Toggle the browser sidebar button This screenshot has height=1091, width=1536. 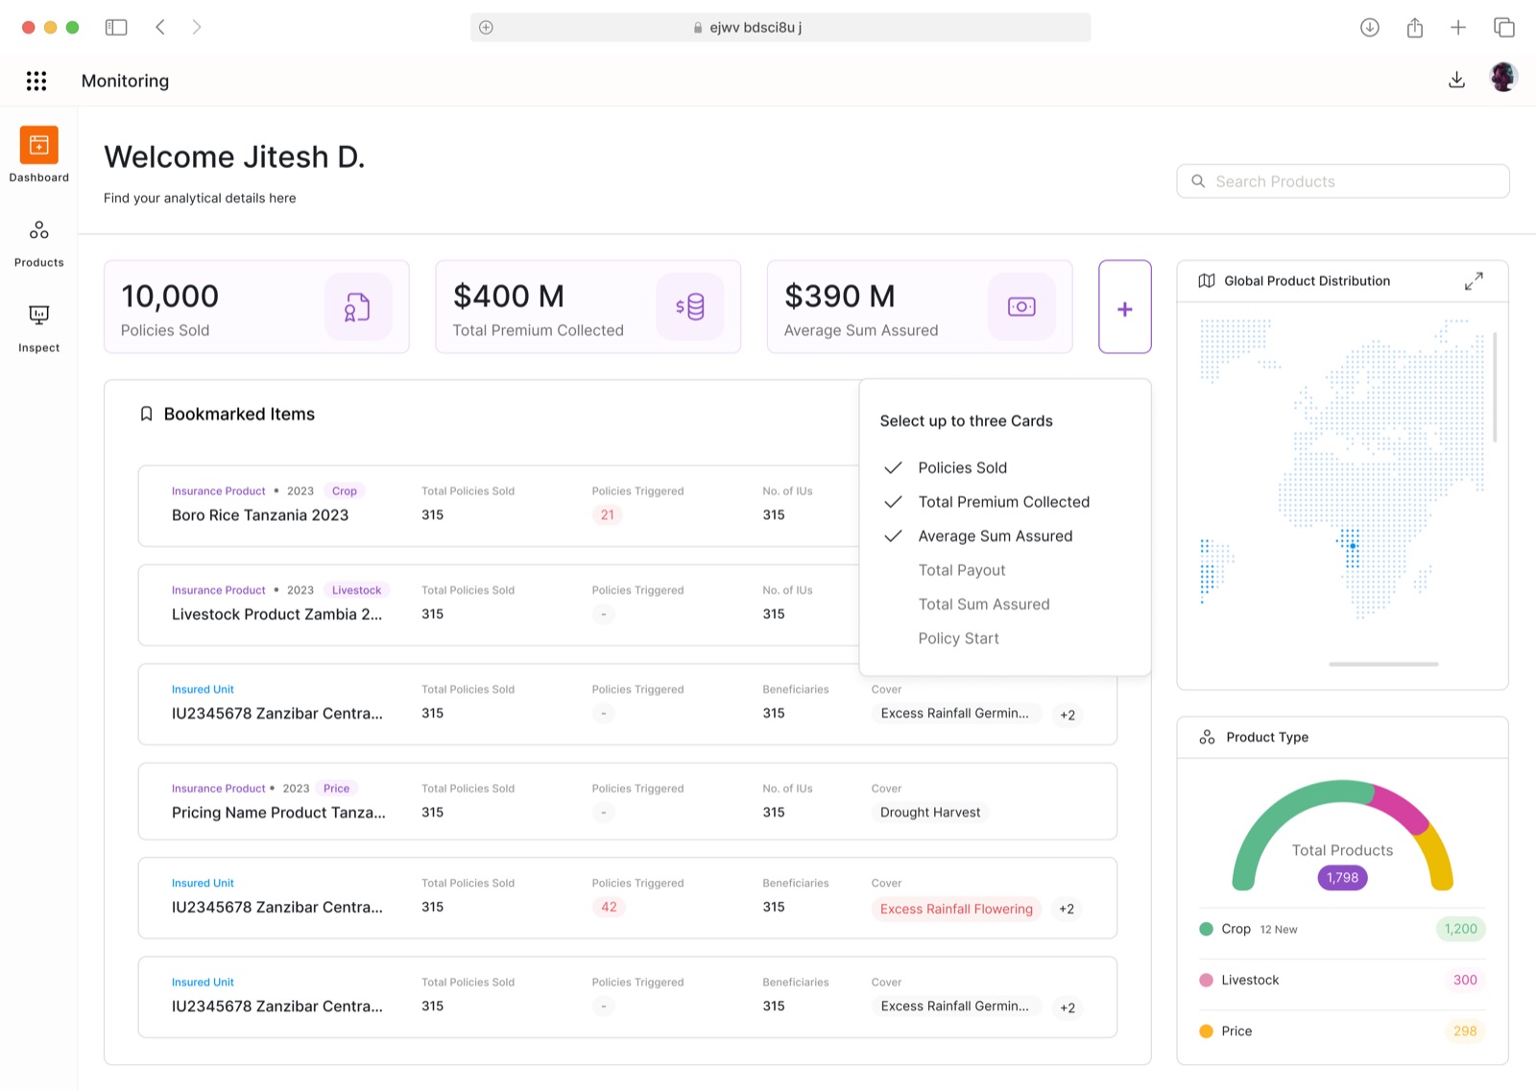[x=116, y=27]
